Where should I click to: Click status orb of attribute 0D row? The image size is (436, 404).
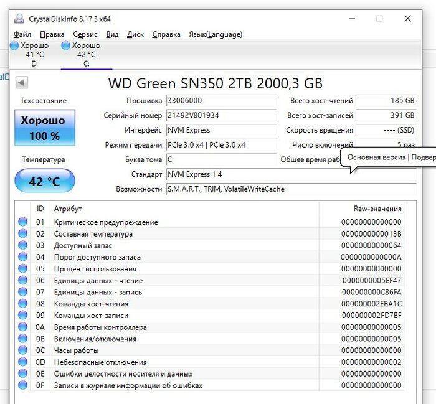(23, 362)
